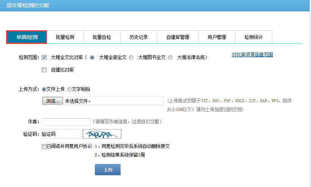Click the 作者 author input field
This screenshot has width=311, height=187.
66,122
